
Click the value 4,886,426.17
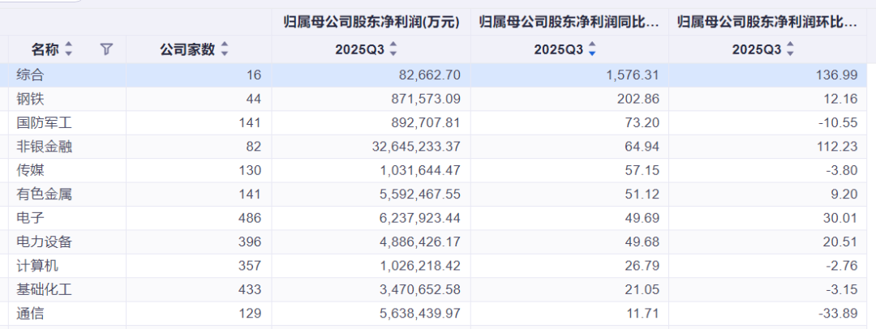tap(419, 242)
